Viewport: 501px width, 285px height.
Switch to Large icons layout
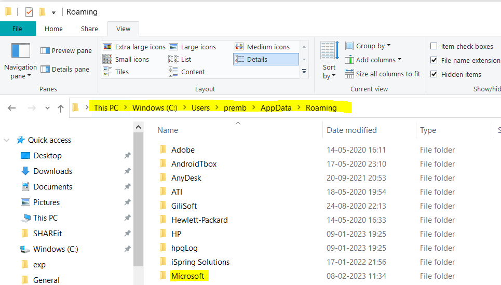click(x=192, y=47)
